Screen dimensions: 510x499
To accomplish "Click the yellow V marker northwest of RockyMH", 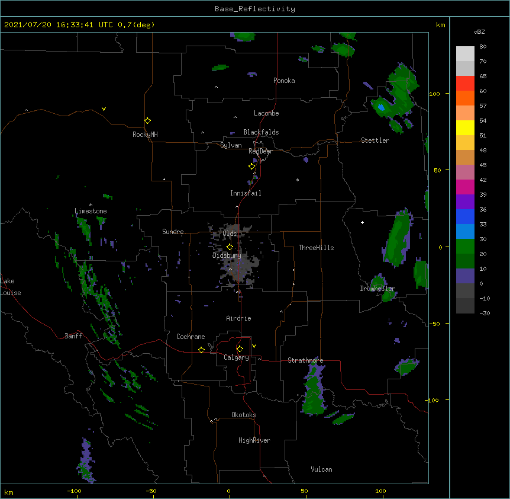I will tap(104, 109).
